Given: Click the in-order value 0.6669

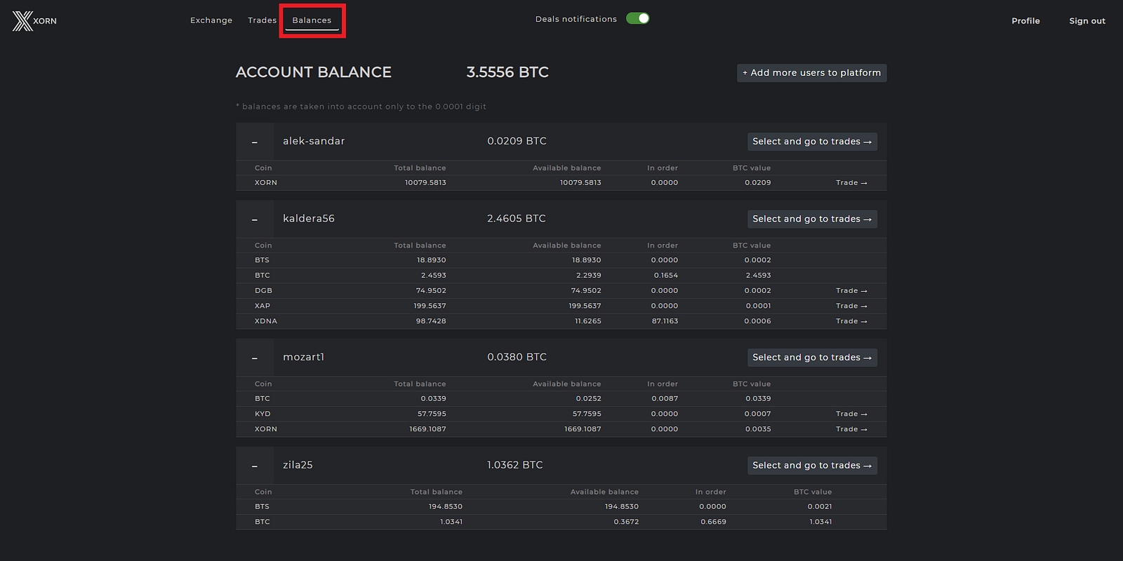Looking at the screenshot, I should pyautogui.click(x=713, y=522).
